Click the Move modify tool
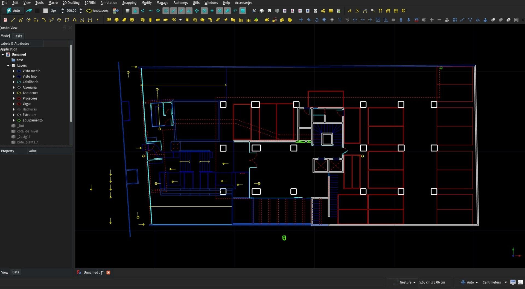Image resolution: width=525 pixels, height=289 pixels. pyautogui.click(x=301, y=20)
